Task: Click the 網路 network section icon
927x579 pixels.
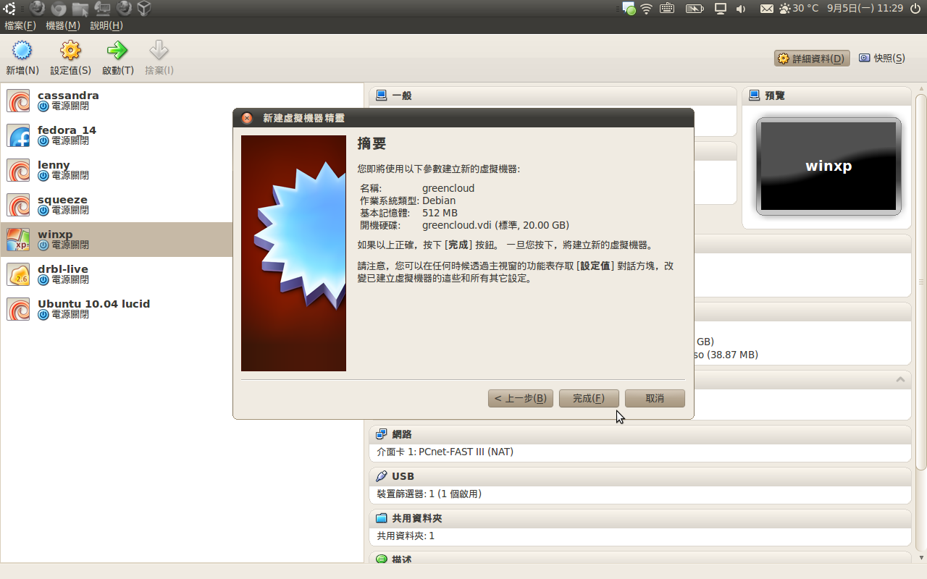Action: 382,434
